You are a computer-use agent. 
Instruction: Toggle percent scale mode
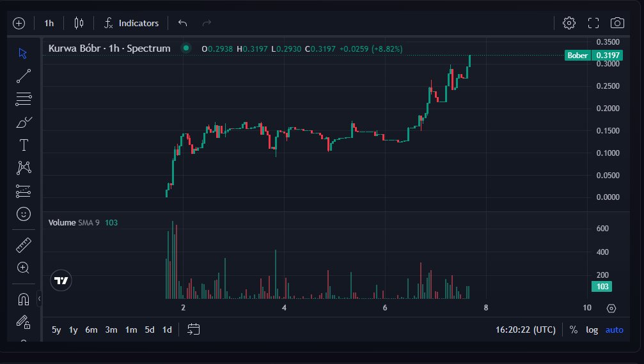[x=574, y=330]
